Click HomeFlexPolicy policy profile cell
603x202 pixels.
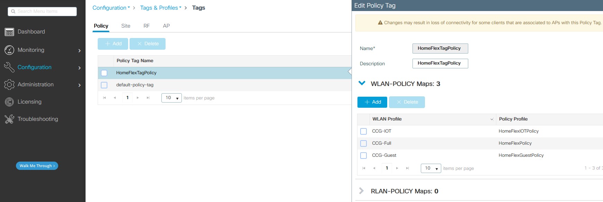(515, 143)
